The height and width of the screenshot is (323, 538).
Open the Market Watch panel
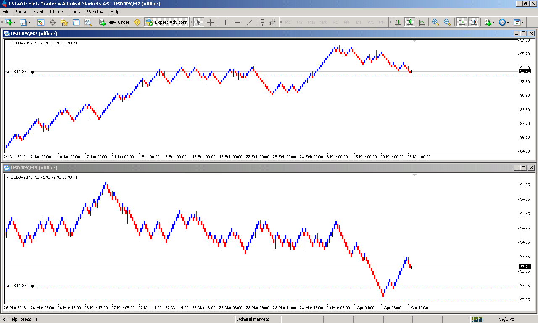(x=41, y=22)
